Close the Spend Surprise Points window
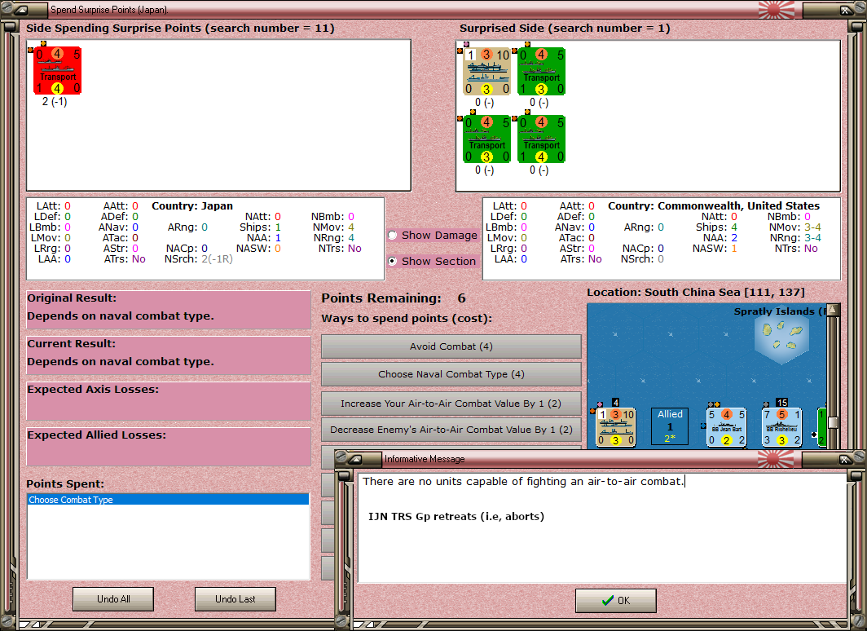The height and width of the screenshot is (631, 867). (x=846, y=10)
